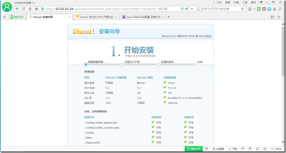
Task: Open the 查看 menu
Action: pyautogui.click(x=227, y=2)
